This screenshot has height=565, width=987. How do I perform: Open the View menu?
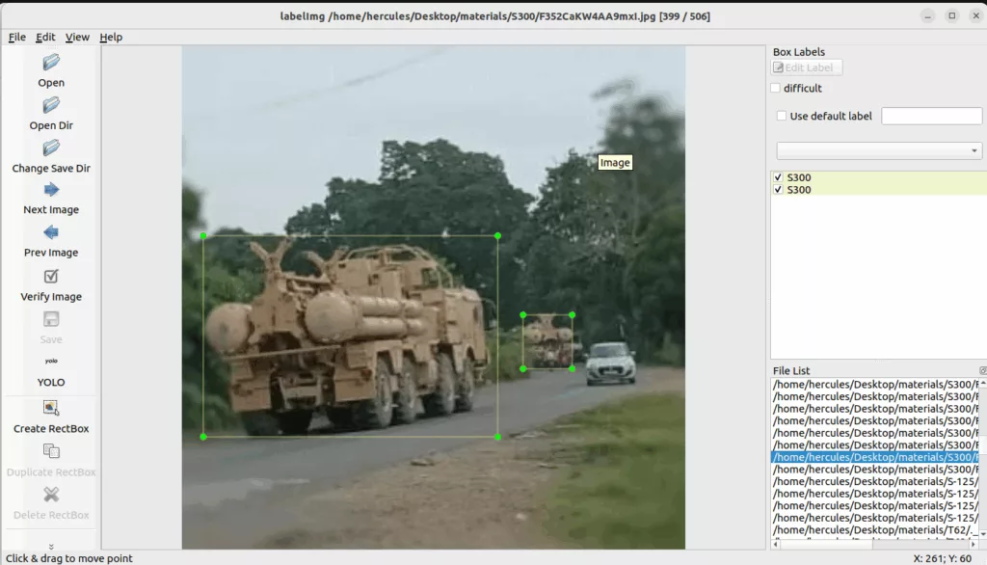click(x=77, y=38)
